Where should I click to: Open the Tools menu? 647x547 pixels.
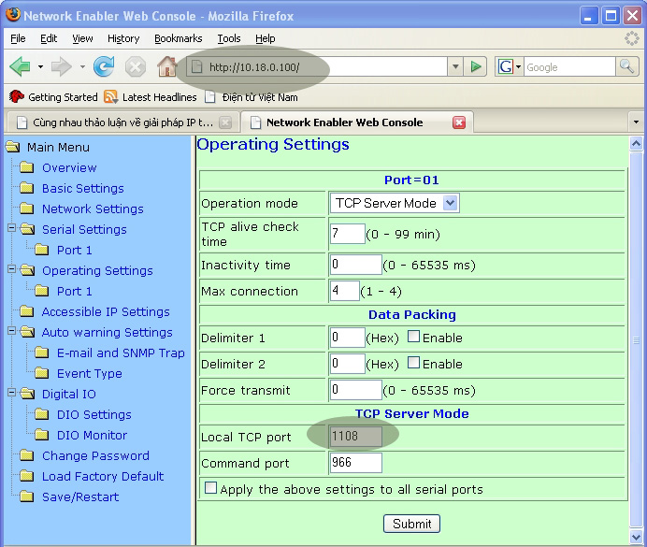point(228,38)
